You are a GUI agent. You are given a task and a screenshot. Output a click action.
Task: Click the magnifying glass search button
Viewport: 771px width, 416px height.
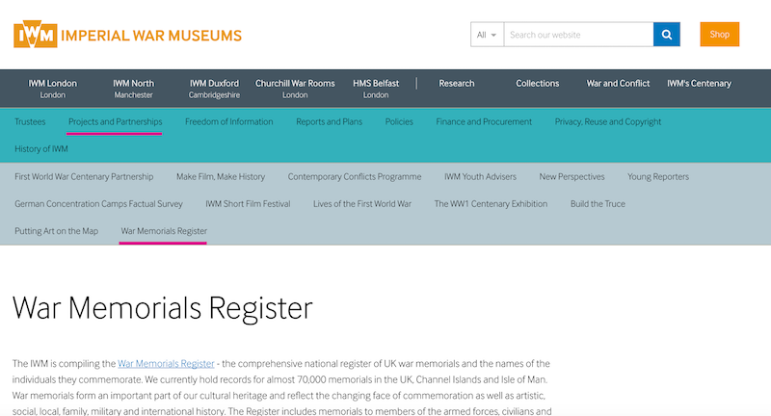point(667,35)
